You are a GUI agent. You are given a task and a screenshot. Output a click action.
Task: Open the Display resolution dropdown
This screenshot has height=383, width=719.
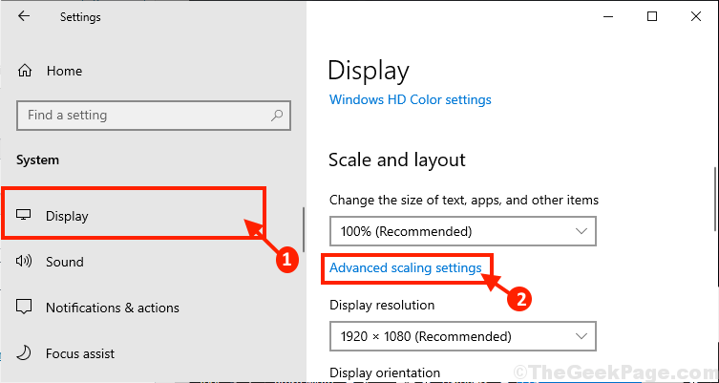pyautogui.click(x=463, y=336)
